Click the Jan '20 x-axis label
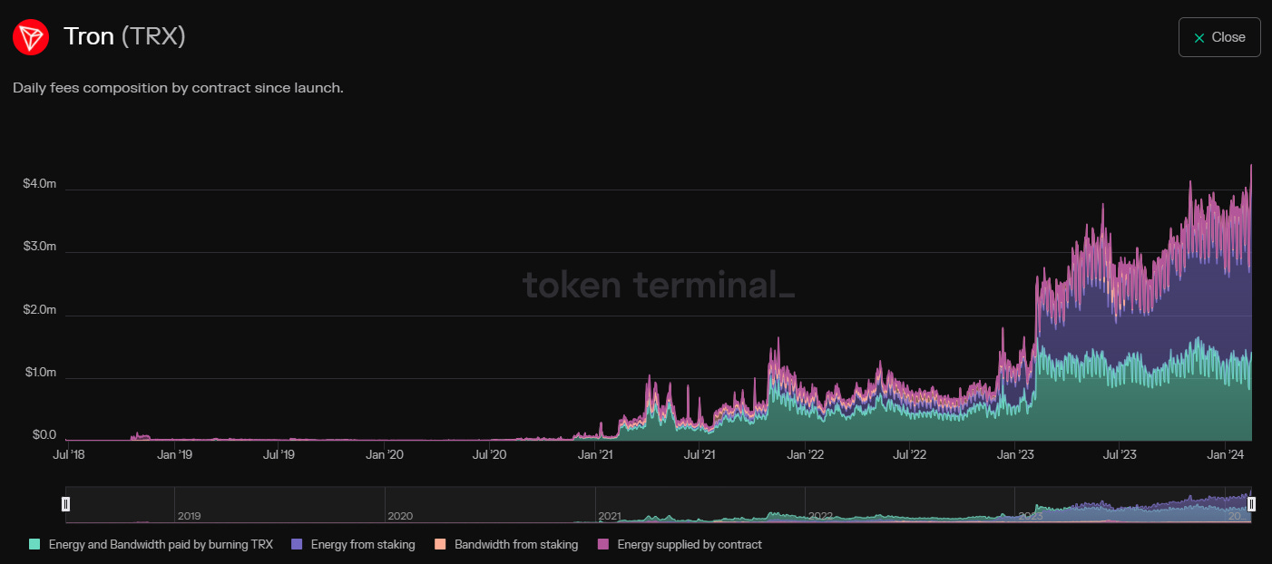Image resolution: width=1272 pixels, height=564 pixels. tap(384, 454)
